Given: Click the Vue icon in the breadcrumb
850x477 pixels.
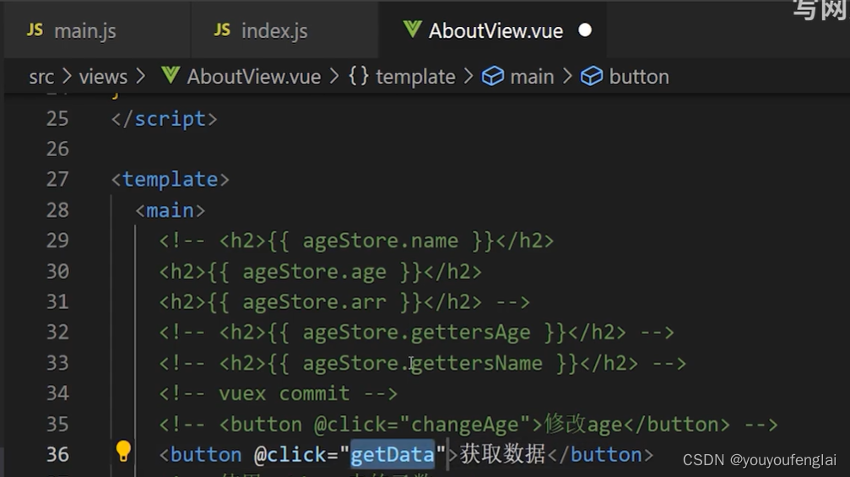Looking at the screenshot, I should [171, 76].
